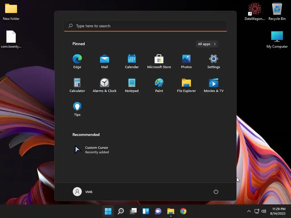The height and width of the screenshot is (218, 291).
Task: Open Notepad from pinned apps
Action: point(132,85)
